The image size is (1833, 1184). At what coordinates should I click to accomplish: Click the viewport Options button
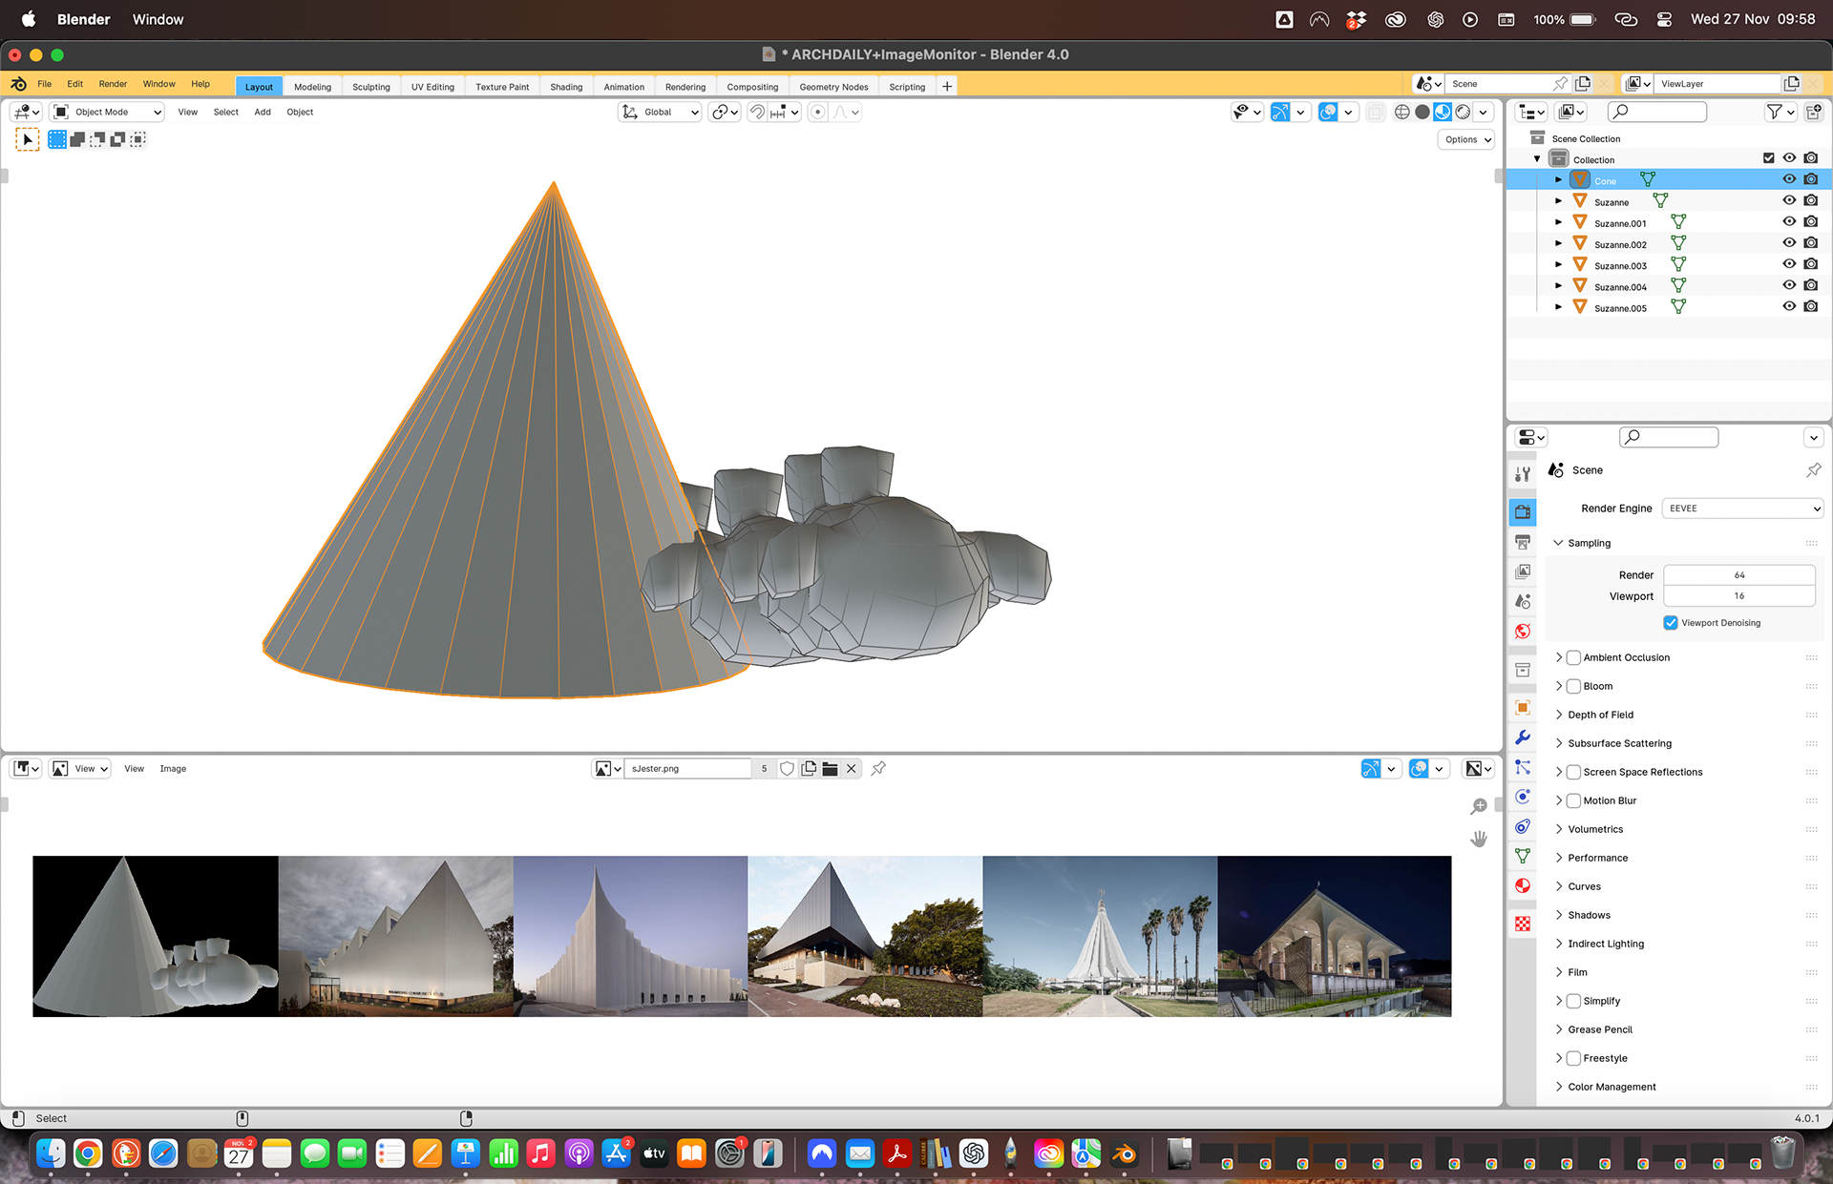tap(1466, 139)
